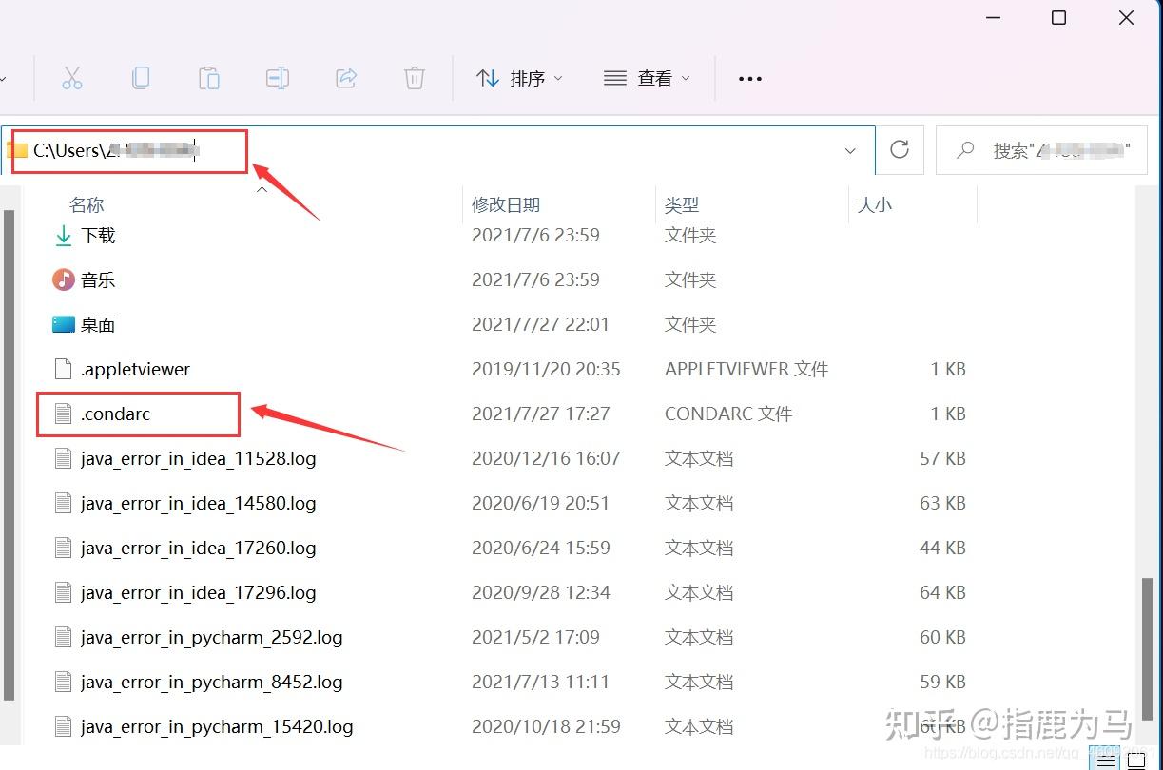This screenshot has height=770, width=1163.
Task: Click the Paste clipboard icon
Action: [x=209, y=78]
